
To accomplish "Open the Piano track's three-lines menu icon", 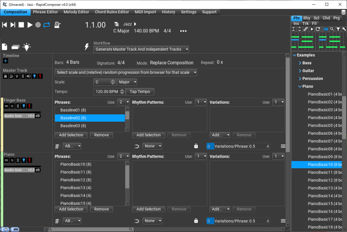I will pos(18,160).
